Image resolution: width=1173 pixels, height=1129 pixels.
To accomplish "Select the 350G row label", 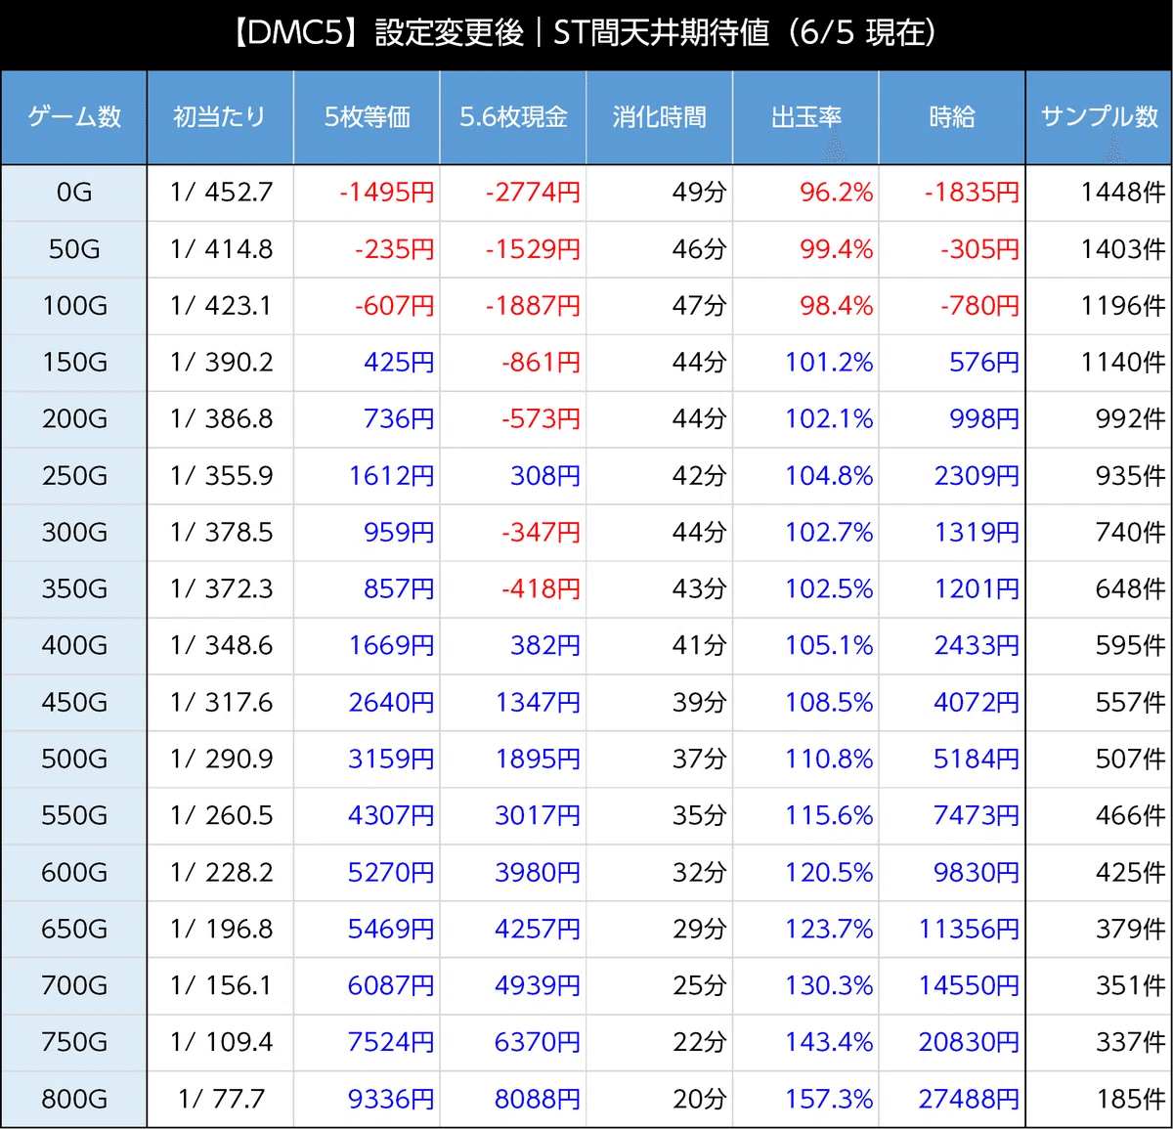I will click(x=74, y=589).
